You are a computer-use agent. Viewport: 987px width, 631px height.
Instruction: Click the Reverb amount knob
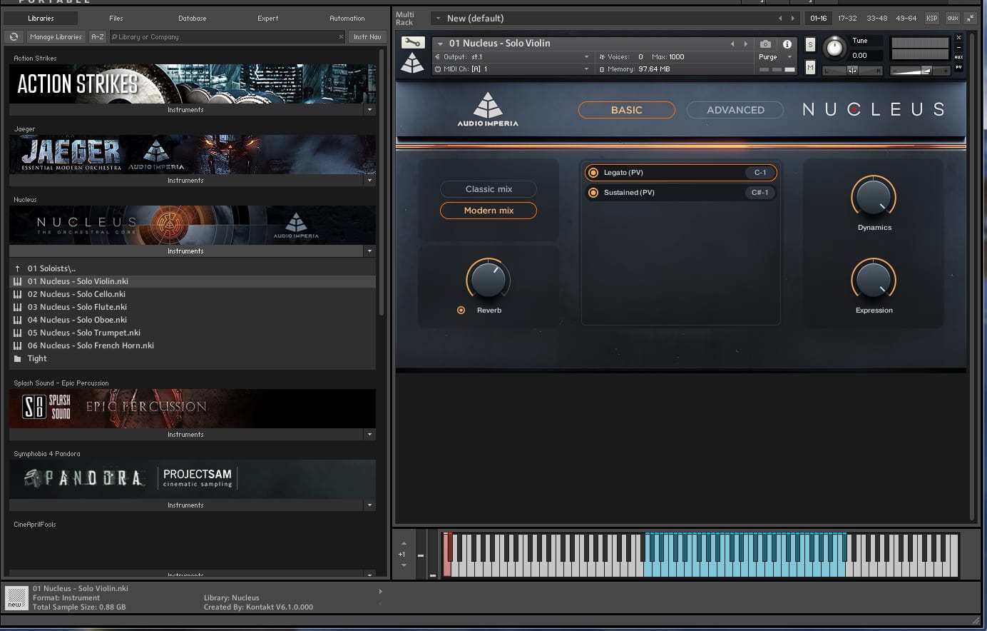(489, 280)
